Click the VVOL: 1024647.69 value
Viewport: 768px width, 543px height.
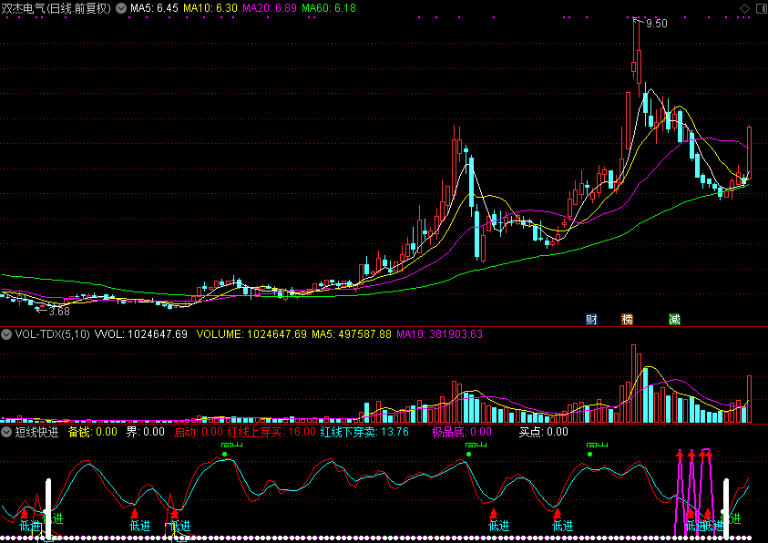(141, 334)
